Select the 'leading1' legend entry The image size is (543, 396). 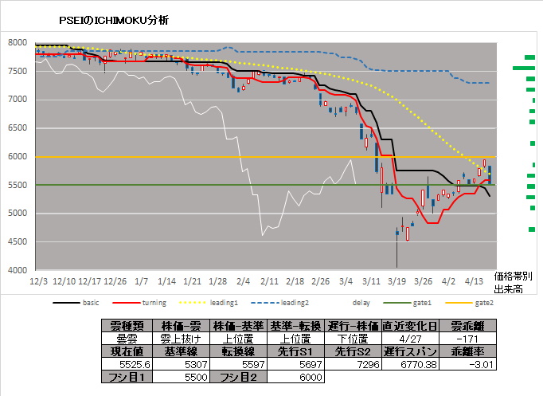(209, 303)
